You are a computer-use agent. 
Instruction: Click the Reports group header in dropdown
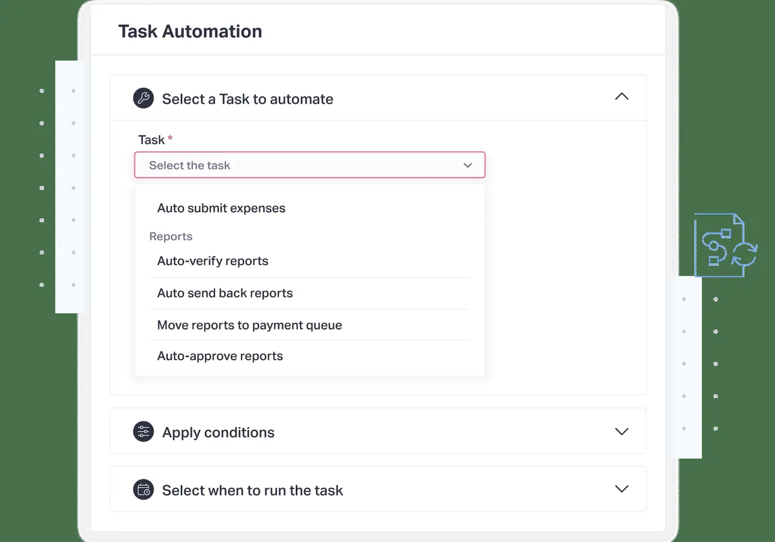(170, 237)
